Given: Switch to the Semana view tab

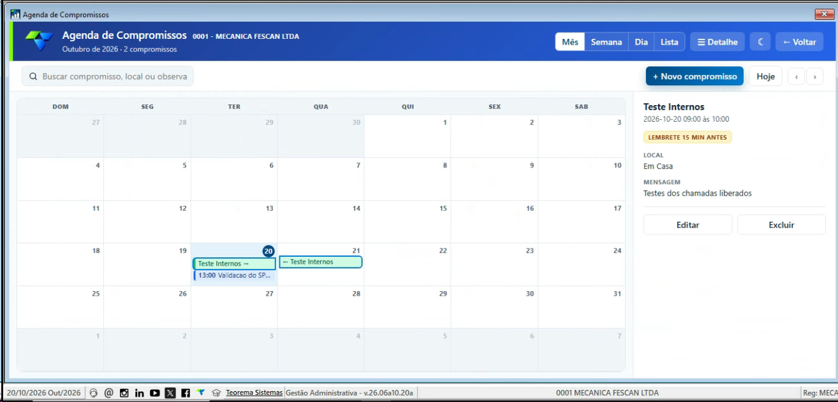Looking at the screenshot, I should pos(606,42).
